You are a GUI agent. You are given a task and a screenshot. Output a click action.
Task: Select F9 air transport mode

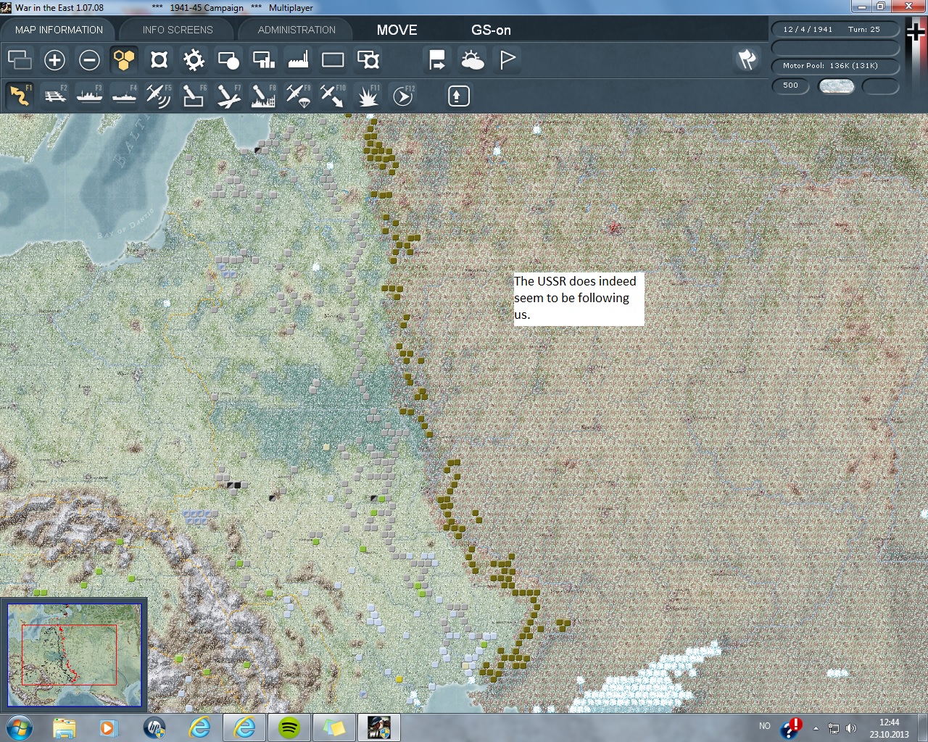pyautogui.click(x=298, y=96)
